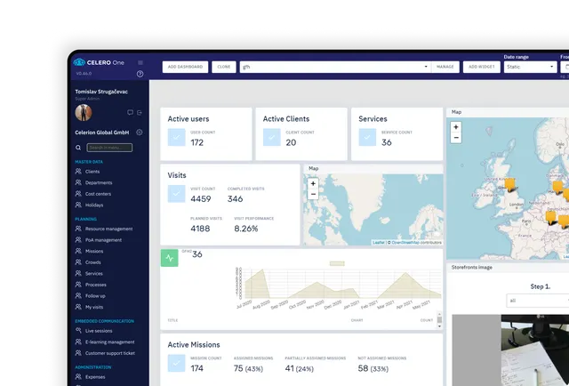This screenshot has height=386, width=569.
Task: Click the My visits sidebar icon
Action: tap(78, 307)
